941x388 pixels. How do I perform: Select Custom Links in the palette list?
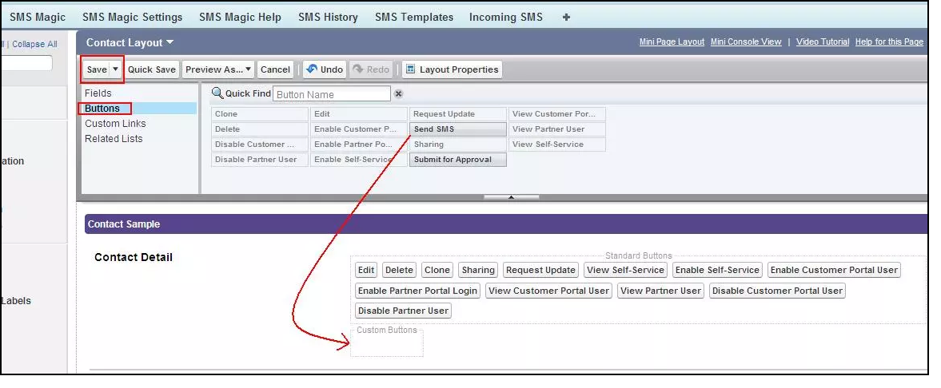click(x=115, y=124)
